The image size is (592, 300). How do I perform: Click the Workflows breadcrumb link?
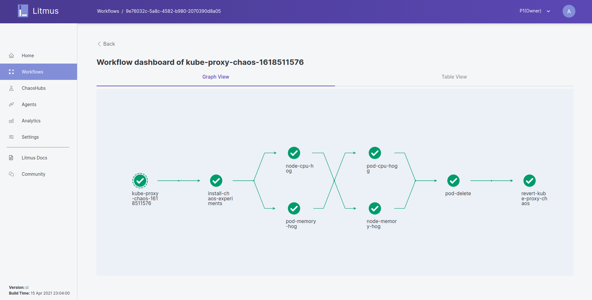pyautogui.click(x=108, y=11)
